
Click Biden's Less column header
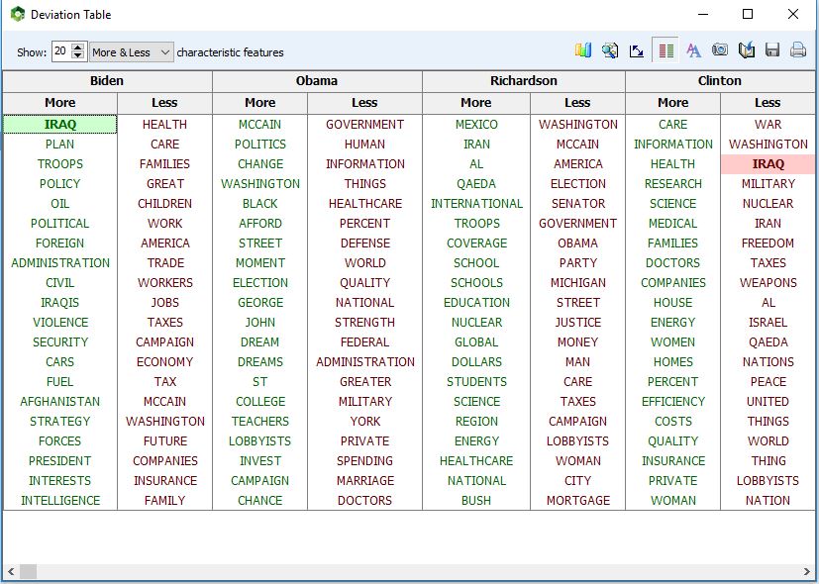pyautogui.click(x=164, y=103)
